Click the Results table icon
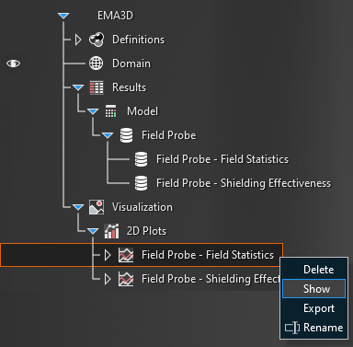Image resolution: width=353 pixels, height=347 pixels. [97, 87]
